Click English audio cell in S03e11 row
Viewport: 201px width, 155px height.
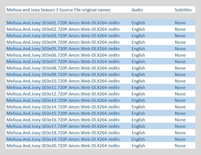coord(138,88)
